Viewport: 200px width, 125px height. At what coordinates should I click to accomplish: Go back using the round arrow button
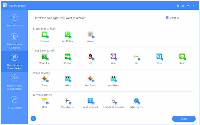point(33,118)
